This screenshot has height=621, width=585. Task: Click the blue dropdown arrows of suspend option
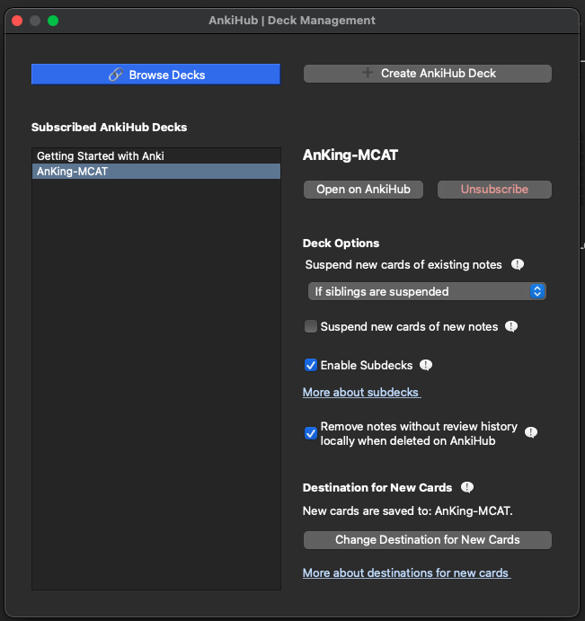537,291
